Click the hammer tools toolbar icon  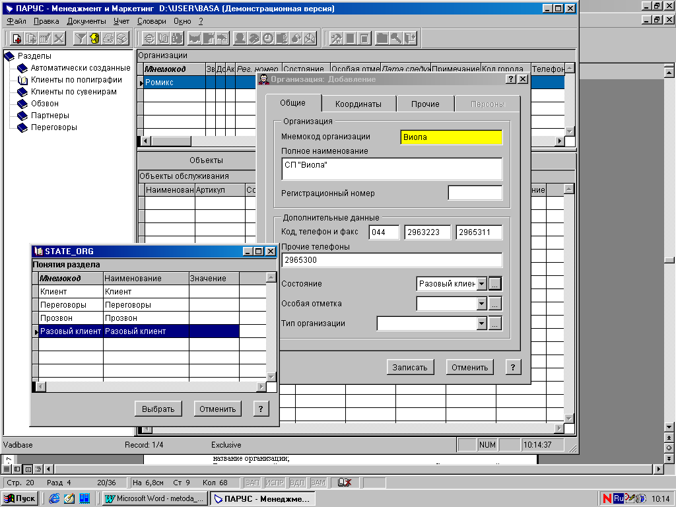(x=336, y=39)
